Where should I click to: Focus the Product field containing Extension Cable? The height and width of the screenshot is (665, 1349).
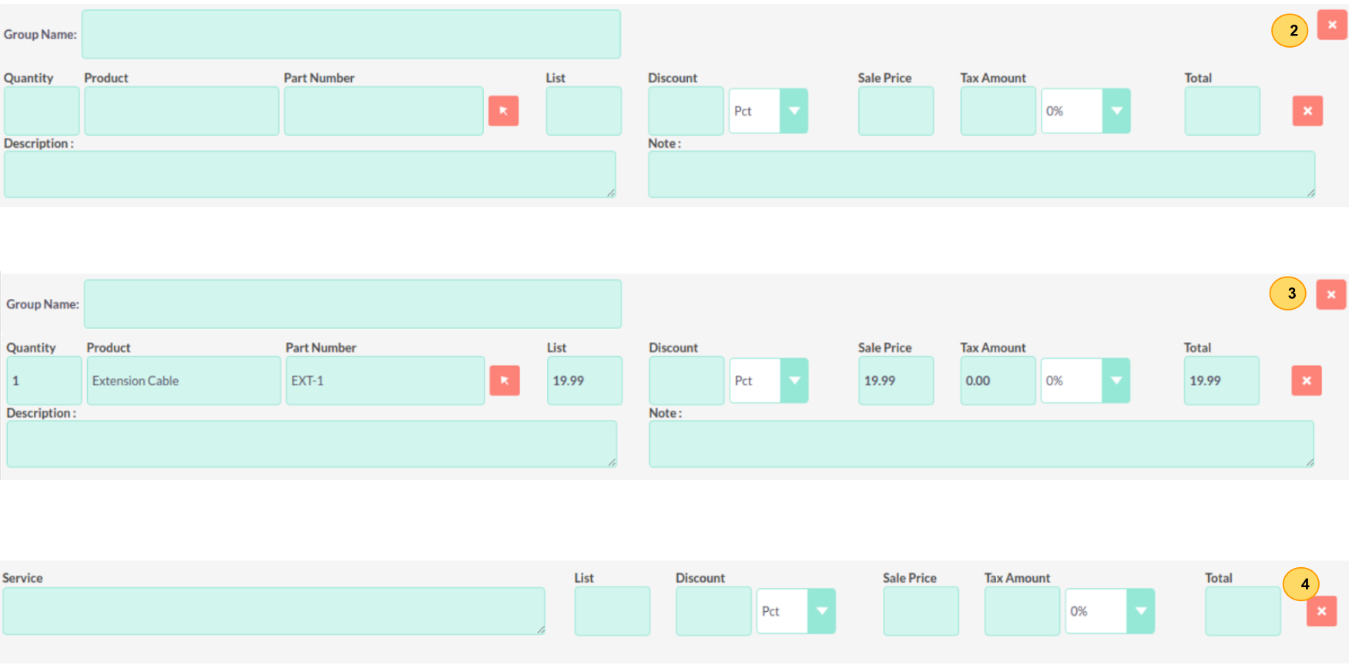click(x=183, y=381)
